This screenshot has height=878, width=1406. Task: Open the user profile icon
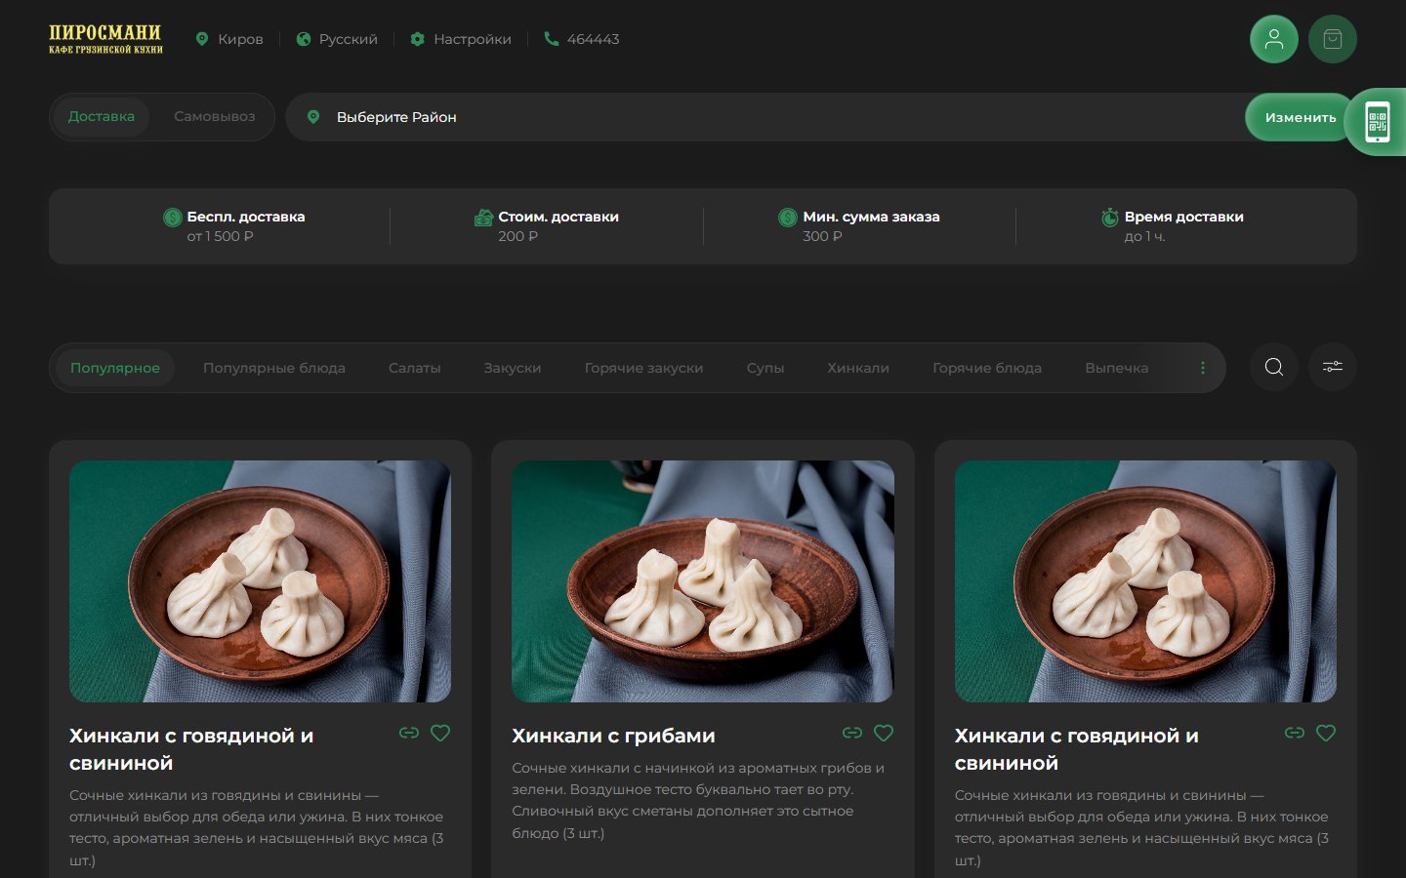pyautogui.click(x=1273, y=39)
